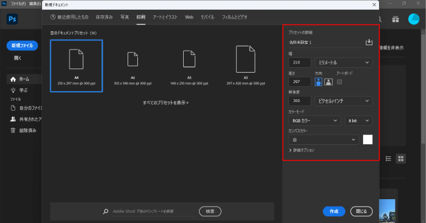Click the preset name field 名称未設定 1
426x223 pixels.
click(326, 42)
